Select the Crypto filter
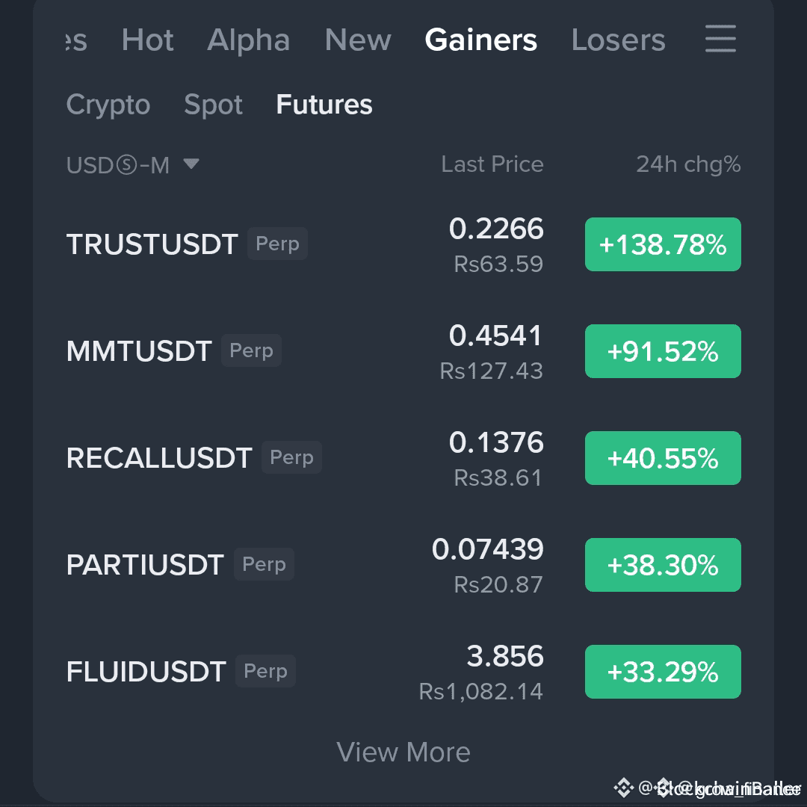Image resolution: width=807 pixels, height=807 pixels. (108, 105)
